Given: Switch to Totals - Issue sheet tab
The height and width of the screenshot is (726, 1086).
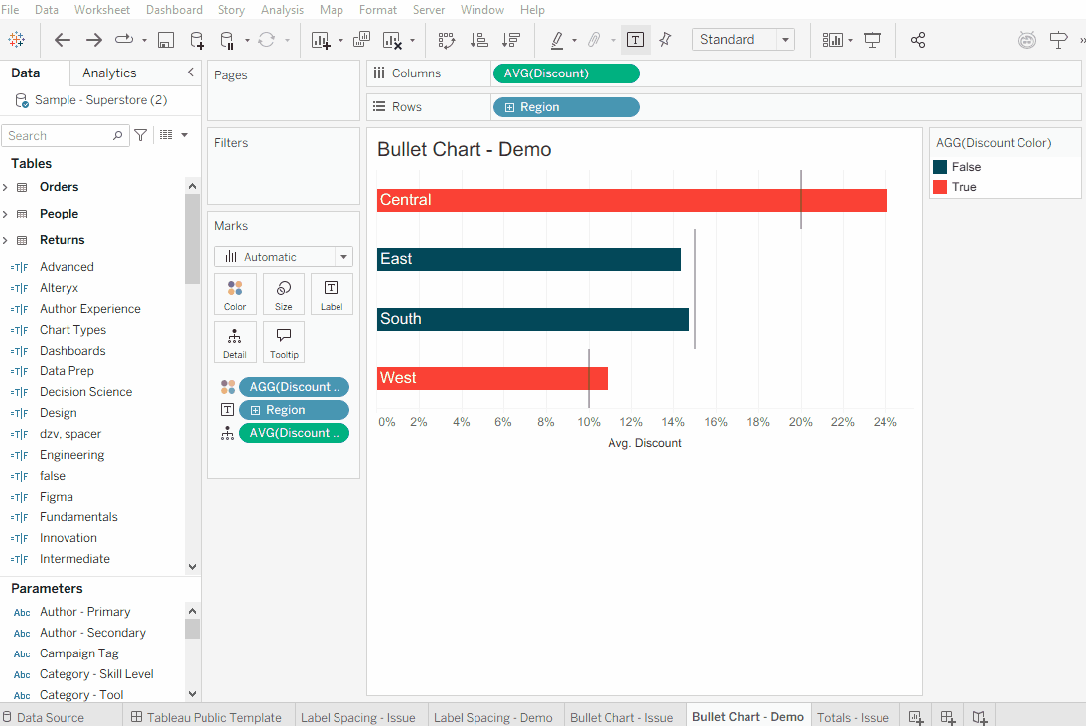Looking at the screenshot, I should pos(852,717).
